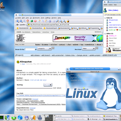Open Konqueror's Location menu
Screen dimensions: 121x121
pos(18,18)
